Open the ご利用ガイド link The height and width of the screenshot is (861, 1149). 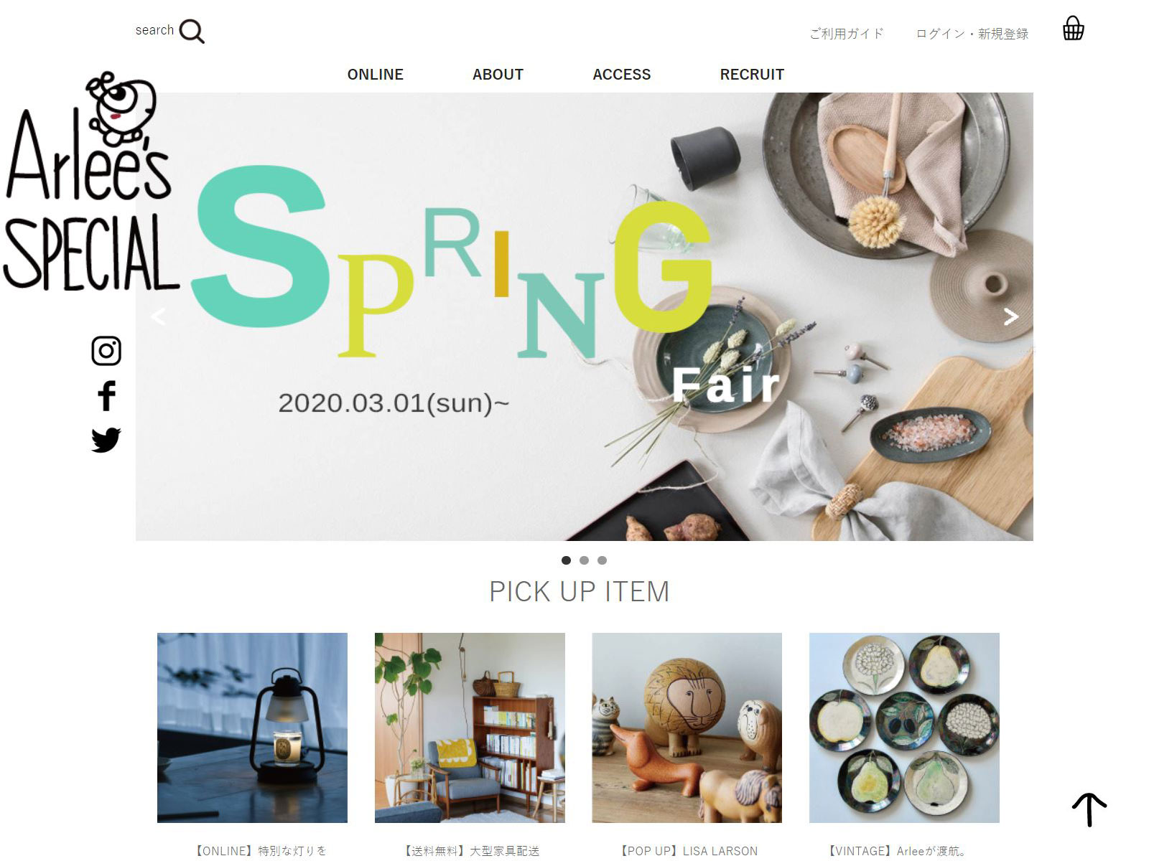point(847,34)
